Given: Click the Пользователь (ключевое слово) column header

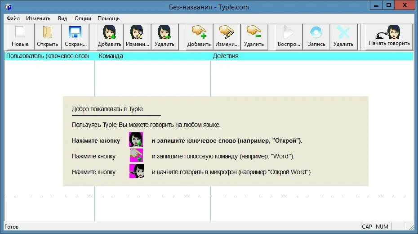Looking at the screenshot, I should click(x=49, y=56).
